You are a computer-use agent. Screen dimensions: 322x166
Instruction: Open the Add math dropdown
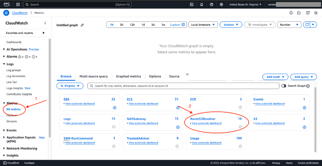[275, 77]
